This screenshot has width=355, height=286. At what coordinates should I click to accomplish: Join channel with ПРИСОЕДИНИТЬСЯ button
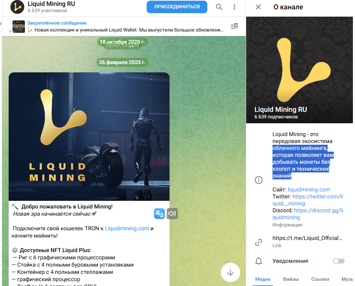click(177, 7)
